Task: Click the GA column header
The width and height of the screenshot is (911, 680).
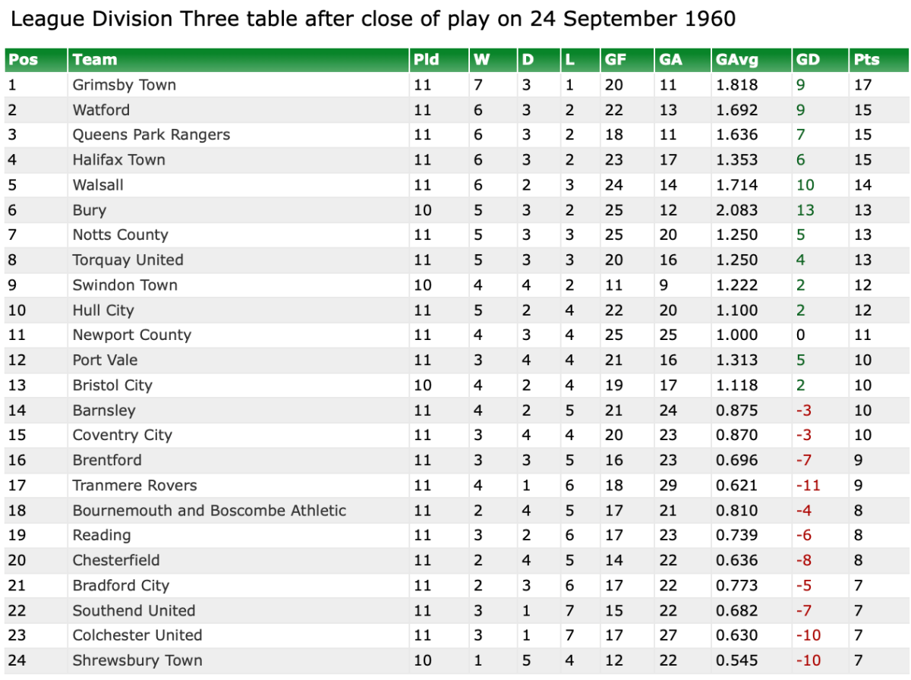Action: click(x=670, y=60)
